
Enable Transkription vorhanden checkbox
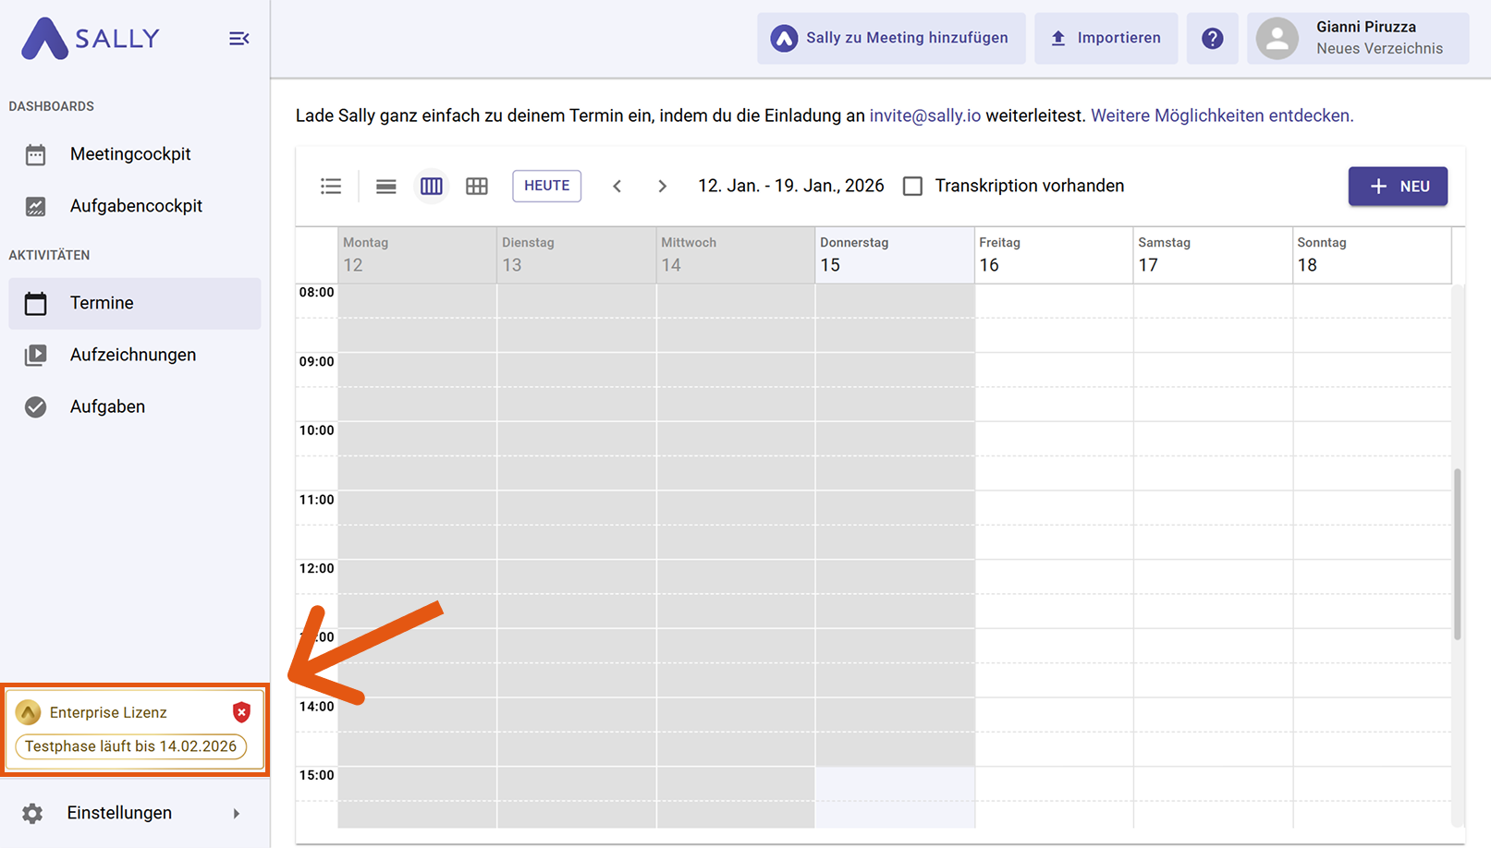pyautogui.click(x=912, y=186)
